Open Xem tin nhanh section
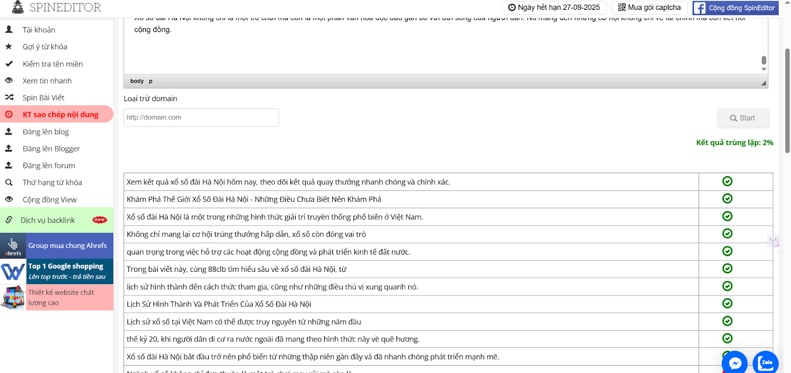The width and height of the screenshot is (791, 373). pos(47,80)
